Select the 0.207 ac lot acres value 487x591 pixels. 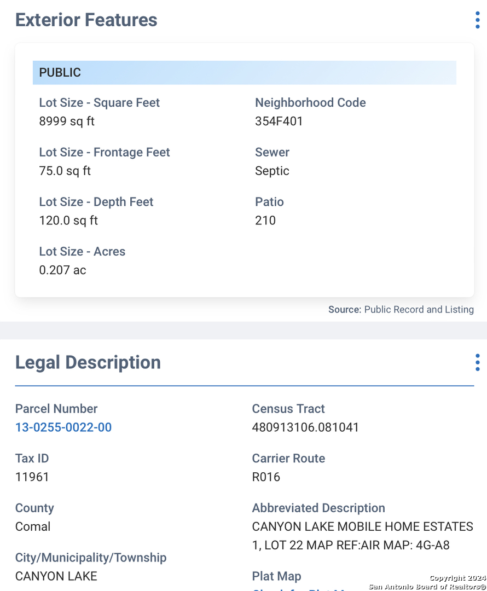pyautogui.click(x=62, y=270)
